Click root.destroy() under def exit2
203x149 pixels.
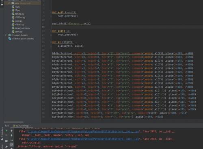(x=68, y=35)
